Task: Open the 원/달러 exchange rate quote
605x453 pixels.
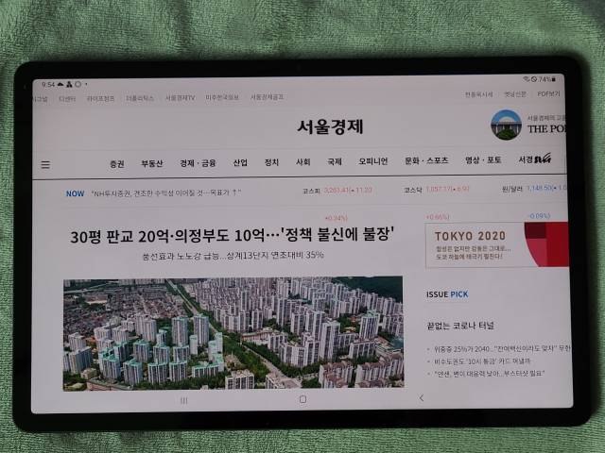Action: point(534,189)
